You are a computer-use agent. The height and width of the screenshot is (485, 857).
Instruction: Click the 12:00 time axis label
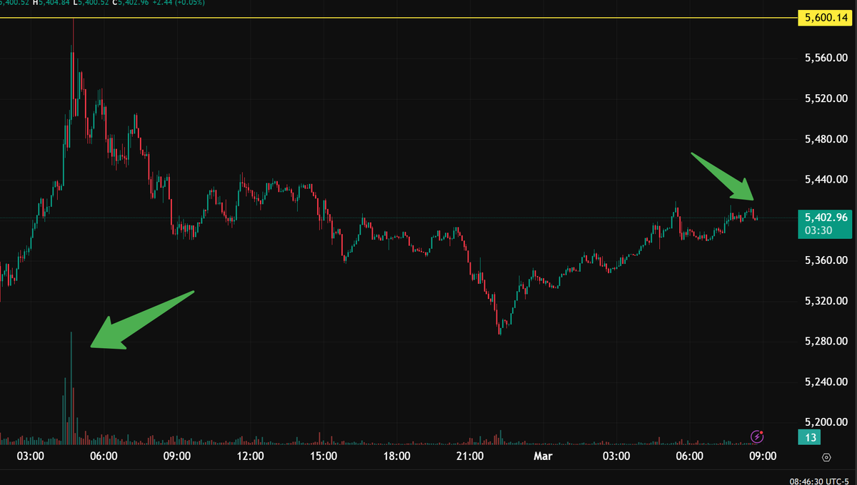pyautogui.click(x=250, y=456)
